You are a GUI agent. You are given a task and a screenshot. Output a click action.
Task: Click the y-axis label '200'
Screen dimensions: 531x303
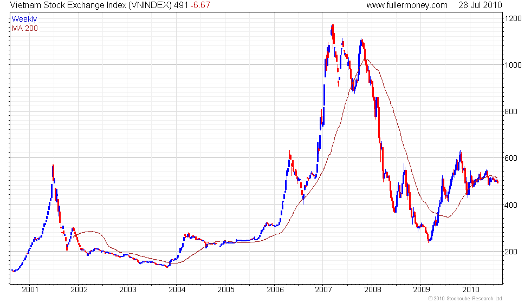[511, 252]
